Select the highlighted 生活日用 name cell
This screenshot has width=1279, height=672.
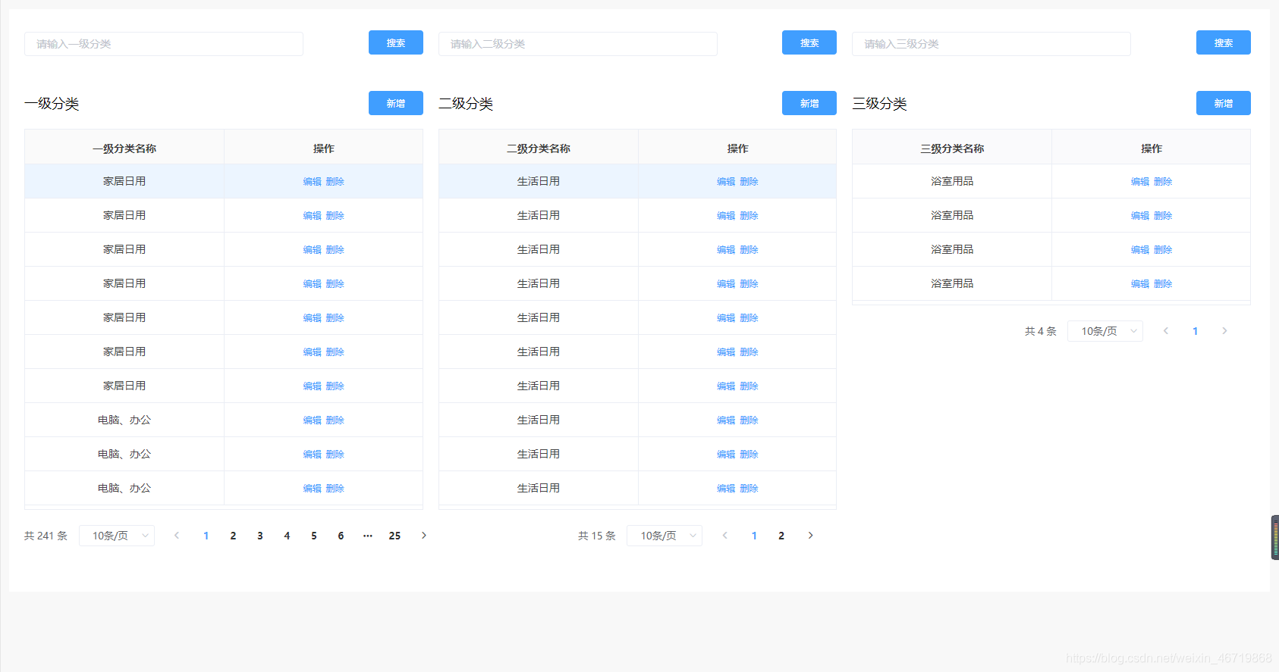(539, 181)
